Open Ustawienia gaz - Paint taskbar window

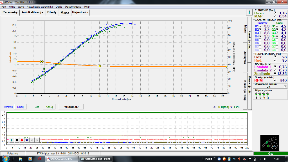tap(95, 159)
